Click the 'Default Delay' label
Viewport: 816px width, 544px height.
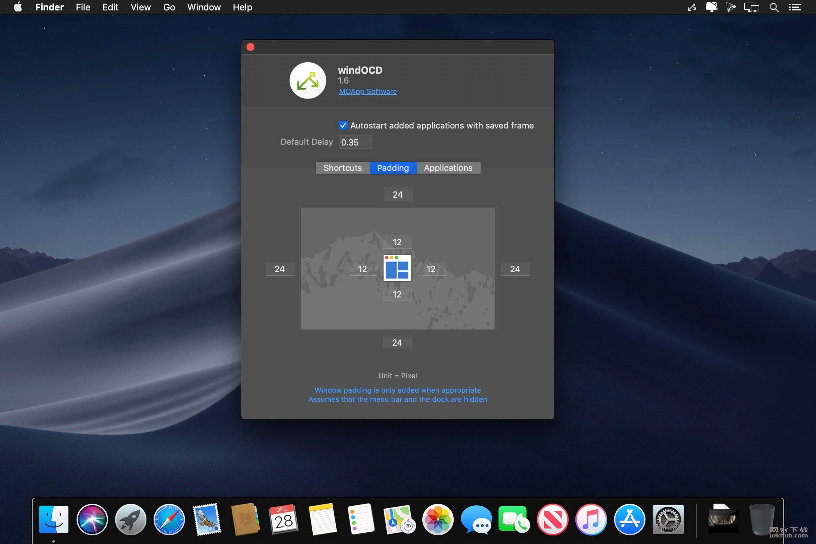(x=307, y=142)
